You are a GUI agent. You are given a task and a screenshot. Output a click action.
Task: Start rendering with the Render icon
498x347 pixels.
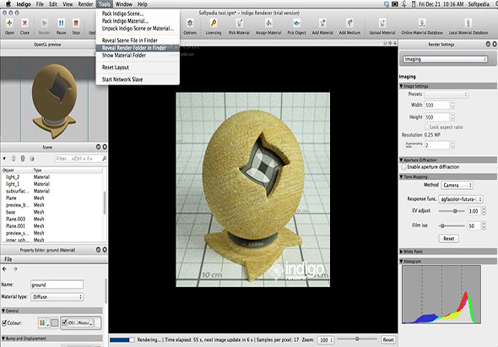(x=45, y=23)
